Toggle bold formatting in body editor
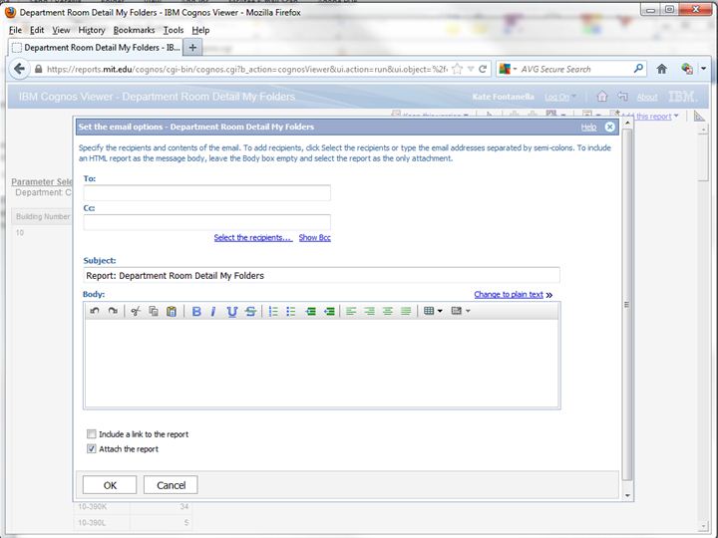718x538 pixels. 196,312
